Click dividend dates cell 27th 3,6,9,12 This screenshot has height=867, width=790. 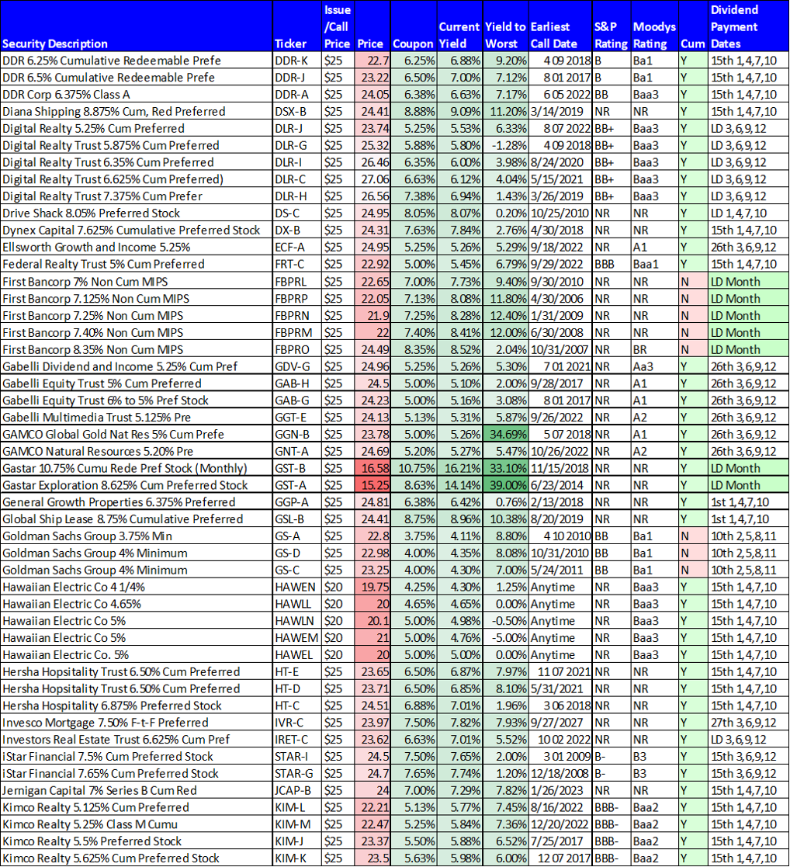[748, 723]
